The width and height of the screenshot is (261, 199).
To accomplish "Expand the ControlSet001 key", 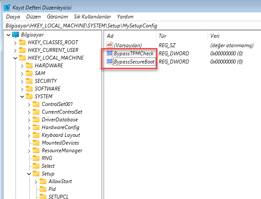I will point(29,104).
